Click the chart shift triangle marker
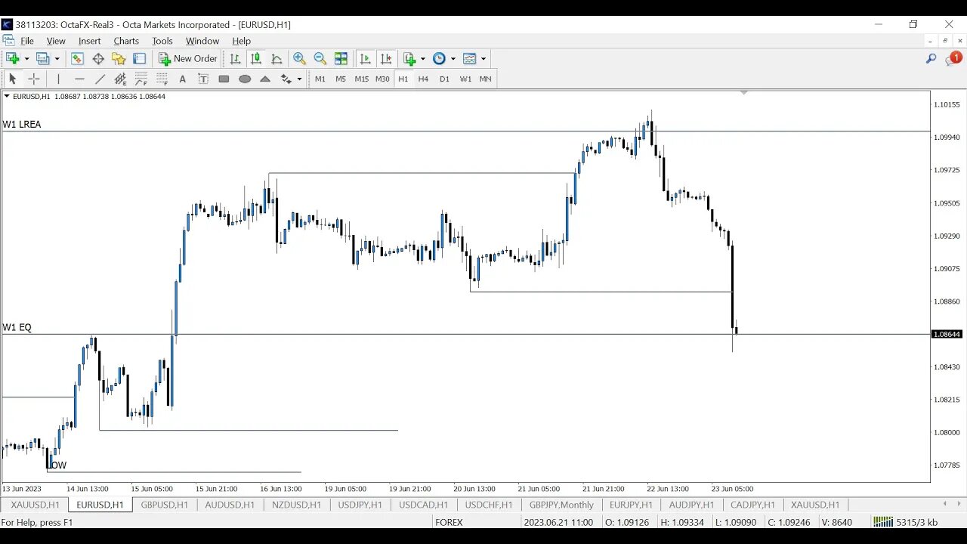 click(x=744, y=92)
